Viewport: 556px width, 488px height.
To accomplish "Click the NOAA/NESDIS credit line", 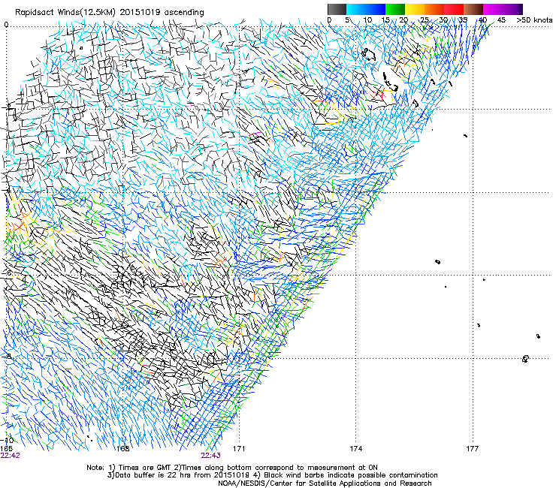I will click(325, 483).
